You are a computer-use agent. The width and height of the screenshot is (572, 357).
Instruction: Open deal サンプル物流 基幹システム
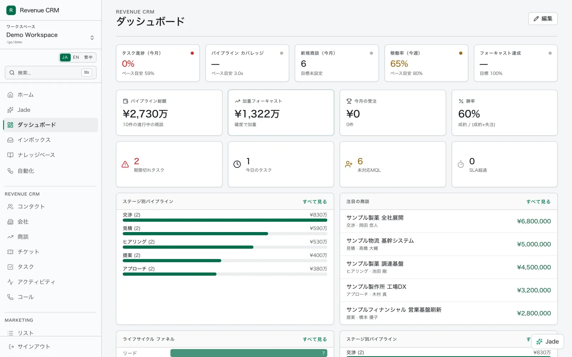click(448, 244)
